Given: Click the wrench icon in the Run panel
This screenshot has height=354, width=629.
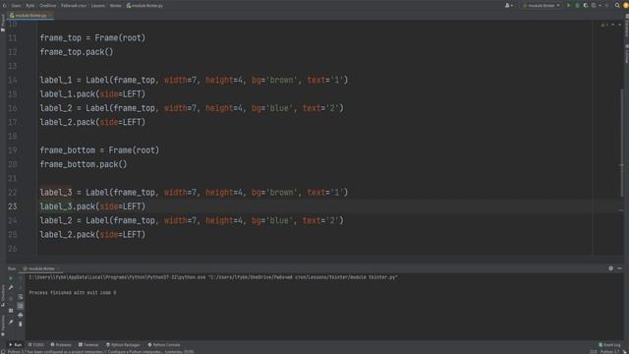Looking at the screenshot, I should pyautogui.click(x=11, y=287).
